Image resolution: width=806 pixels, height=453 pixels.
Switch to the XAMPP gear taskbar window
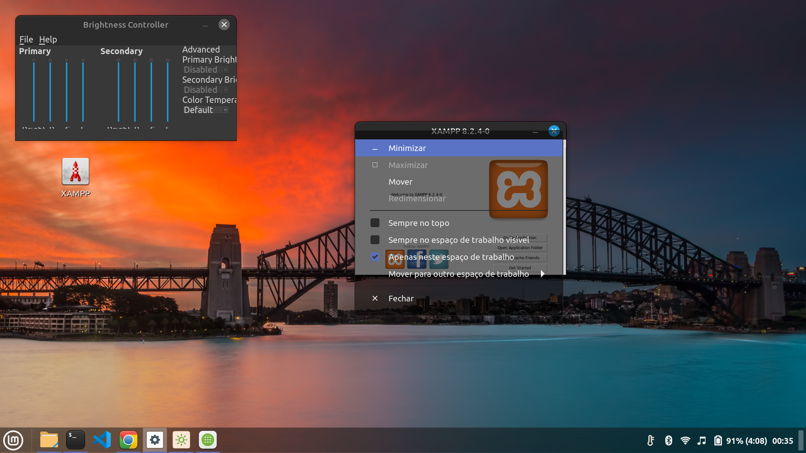click(x=155, y=440)
